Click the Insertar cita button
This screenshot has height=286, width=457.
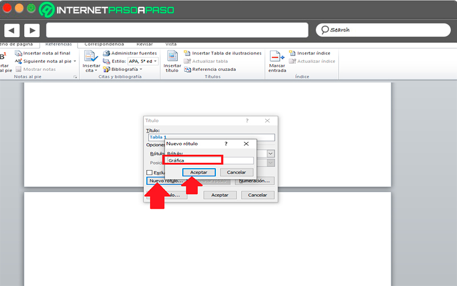(91, 61)
